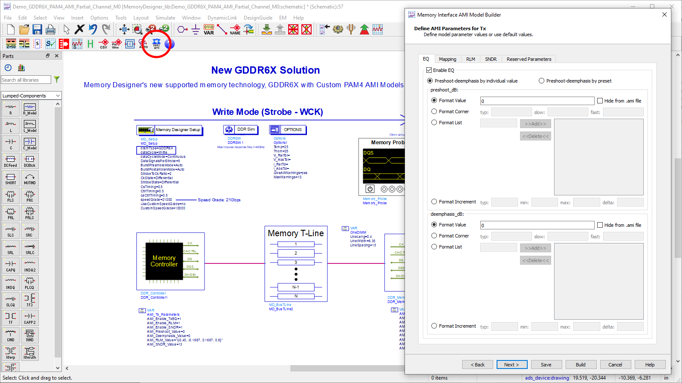
Task: Click inside the Search all libraries field
Action: [x=26, y=80]
